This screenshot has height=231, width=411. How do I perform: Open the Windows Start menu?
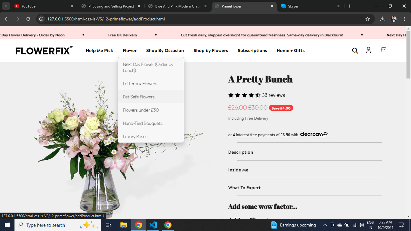[7, 225]
